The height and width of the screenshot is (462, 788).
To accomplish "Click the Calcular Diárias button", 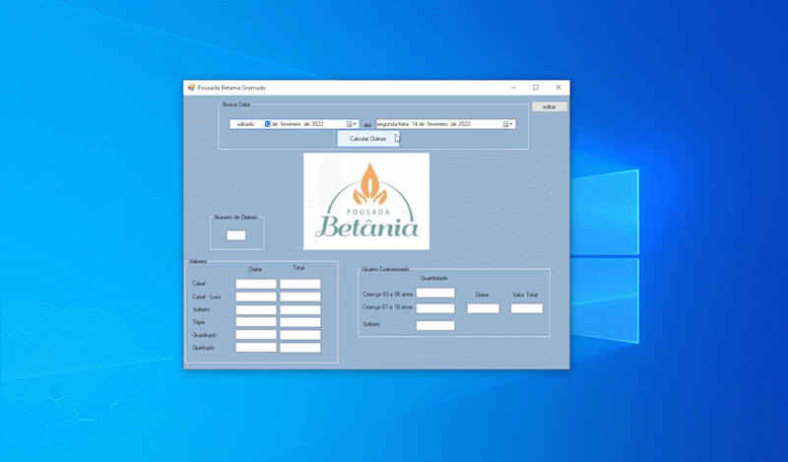I will coord(367,139).
